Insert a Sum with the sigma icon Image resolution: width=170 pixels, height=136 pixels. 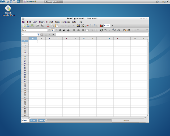(x=83, y=26)
